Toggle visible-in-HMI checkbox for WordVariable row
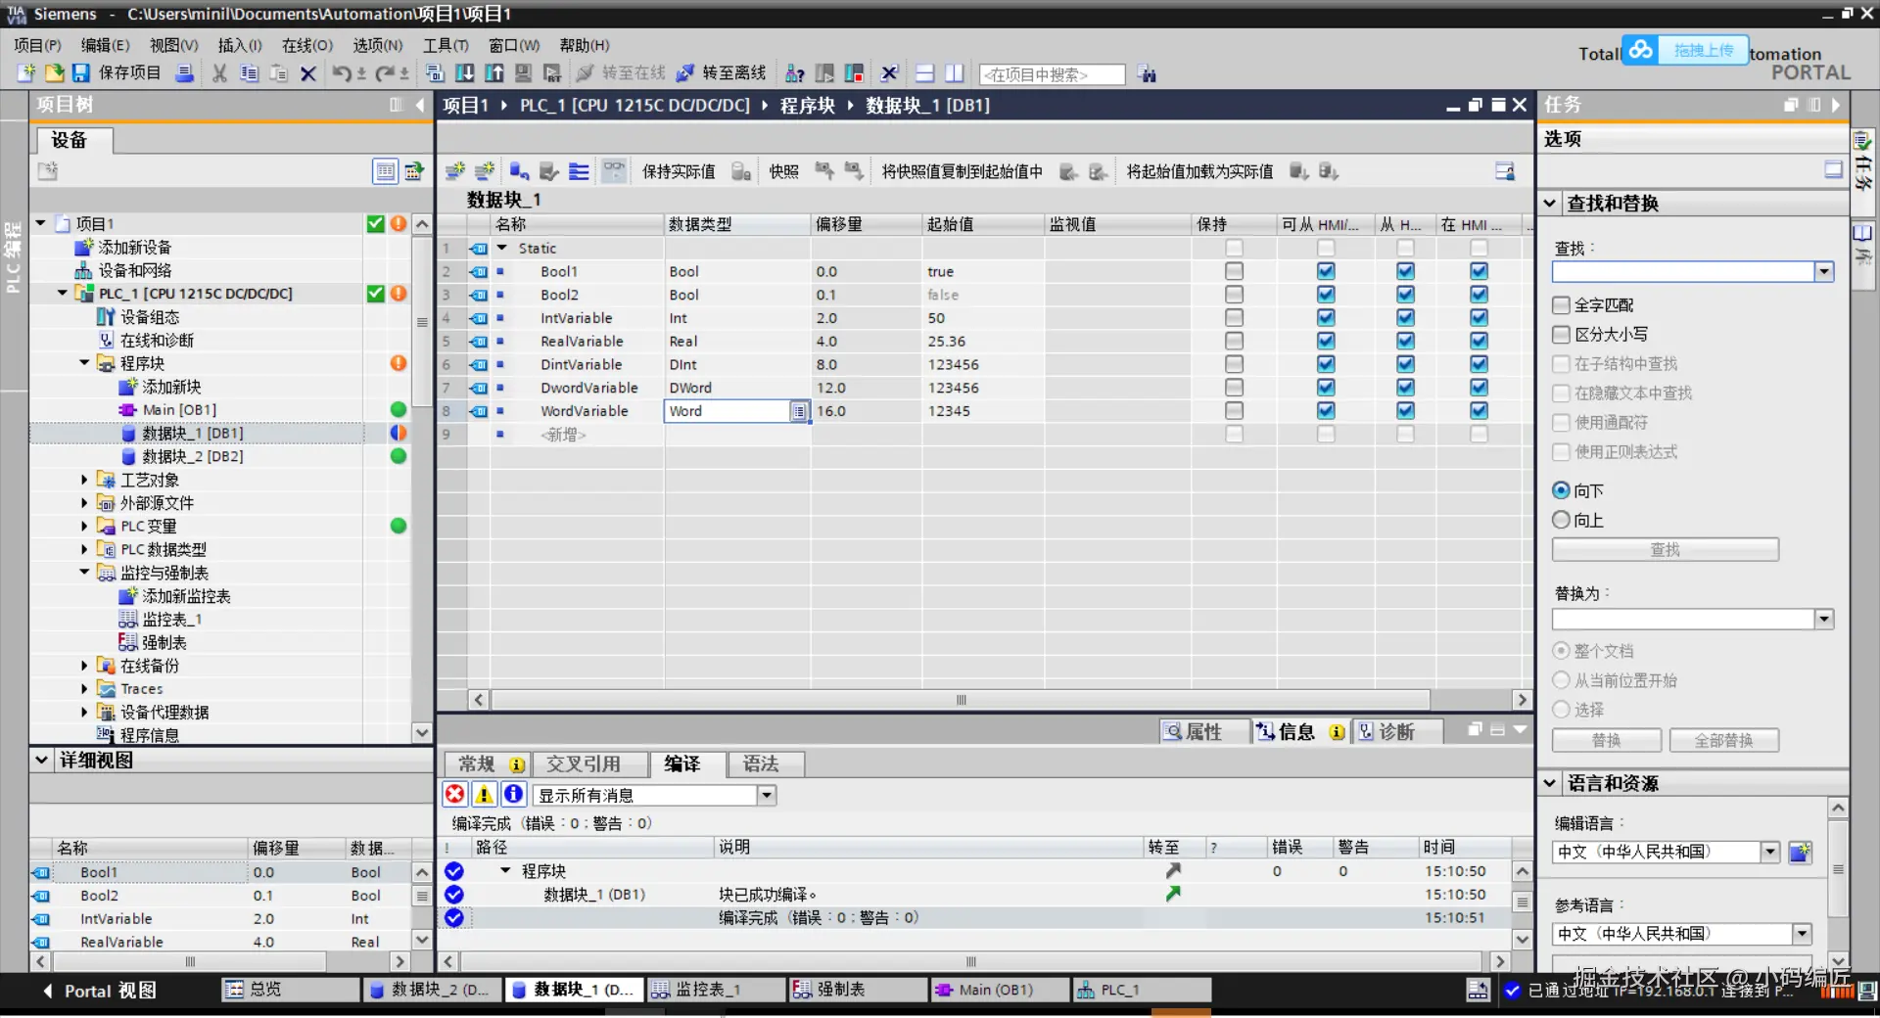The width and height of the screenshot is (1880, 1018). pyautogui.click(x=1479, y=411)
